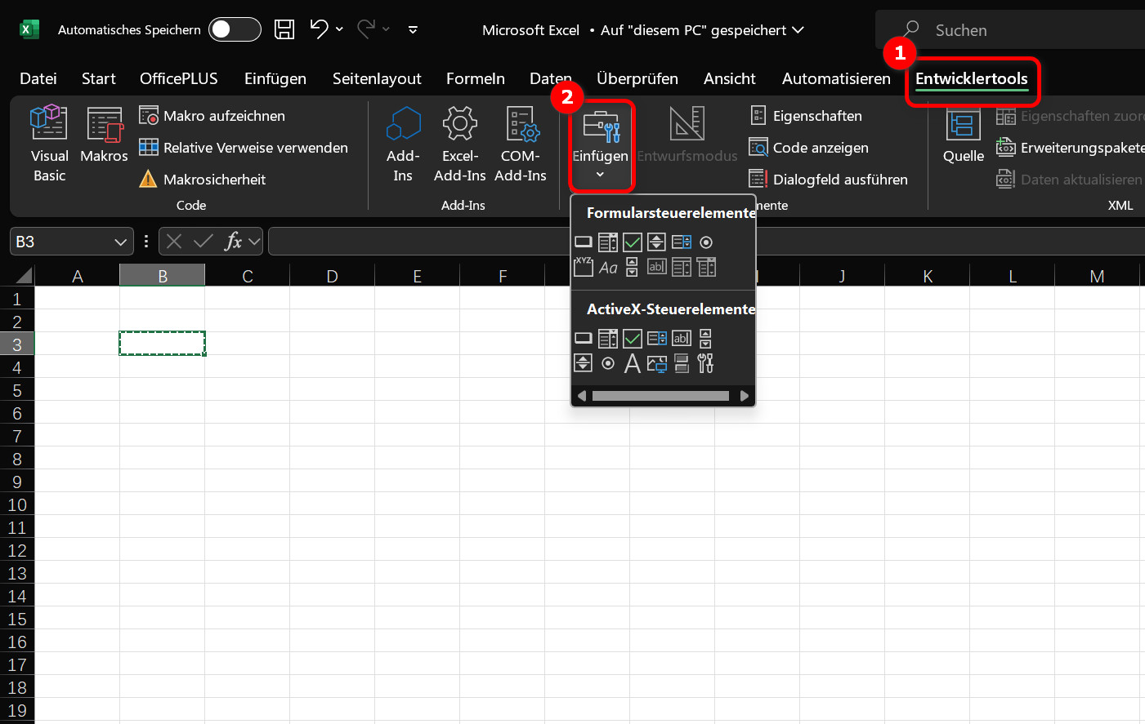Save the workbook with the disk icon

[284, 29]
